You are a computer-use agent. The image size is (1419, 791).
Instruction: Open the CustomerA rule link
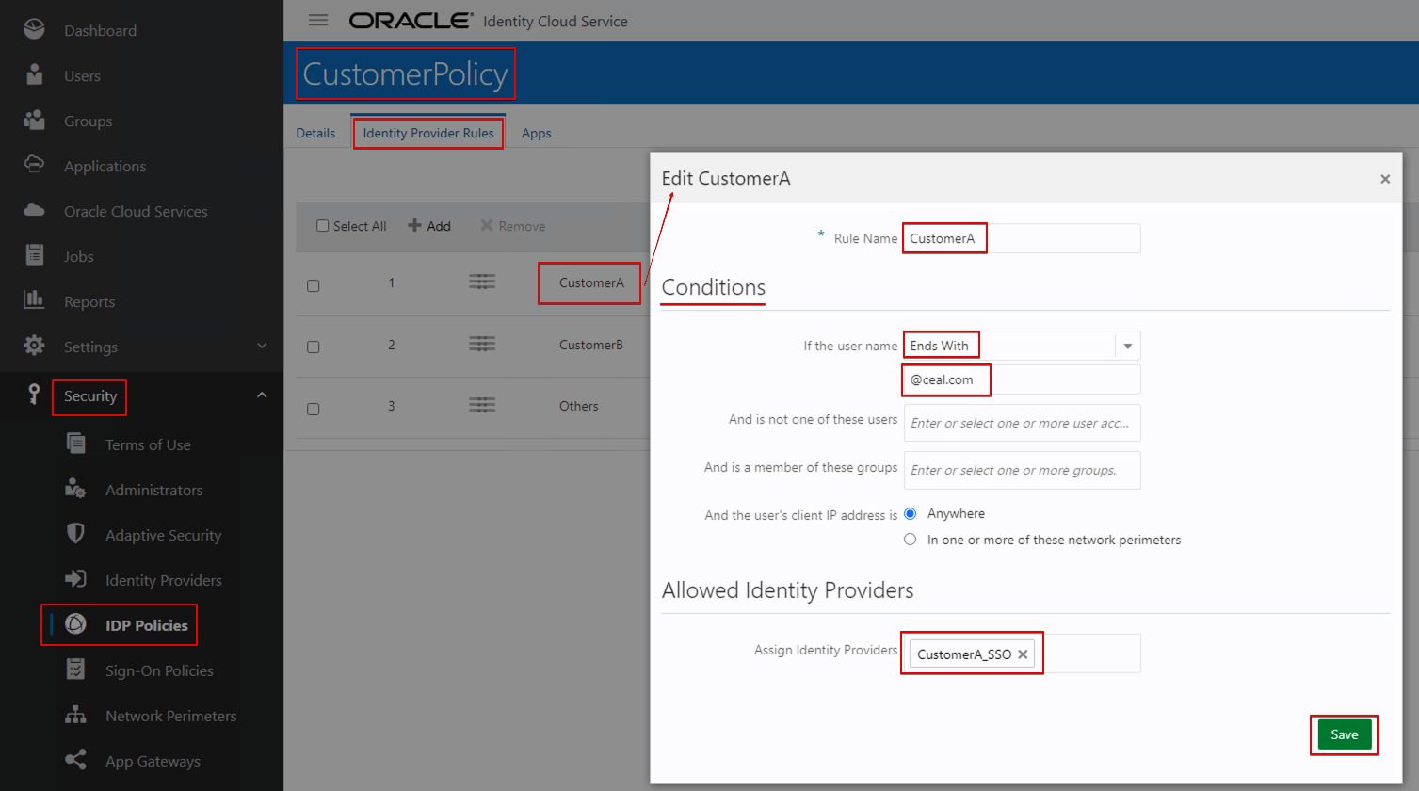coord(591,282)
